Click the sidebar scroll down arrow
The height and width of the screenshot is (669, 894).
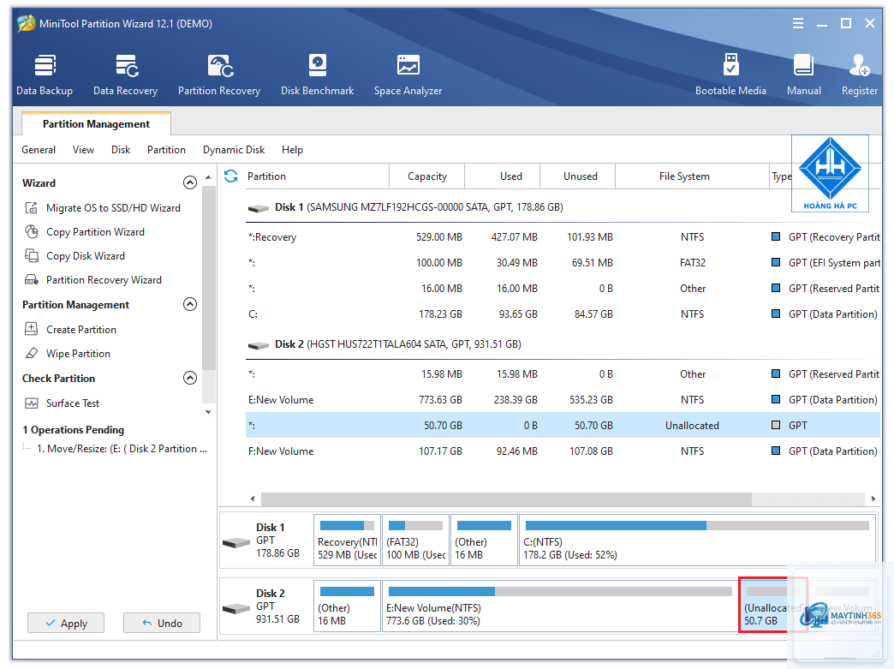(209, 412)
